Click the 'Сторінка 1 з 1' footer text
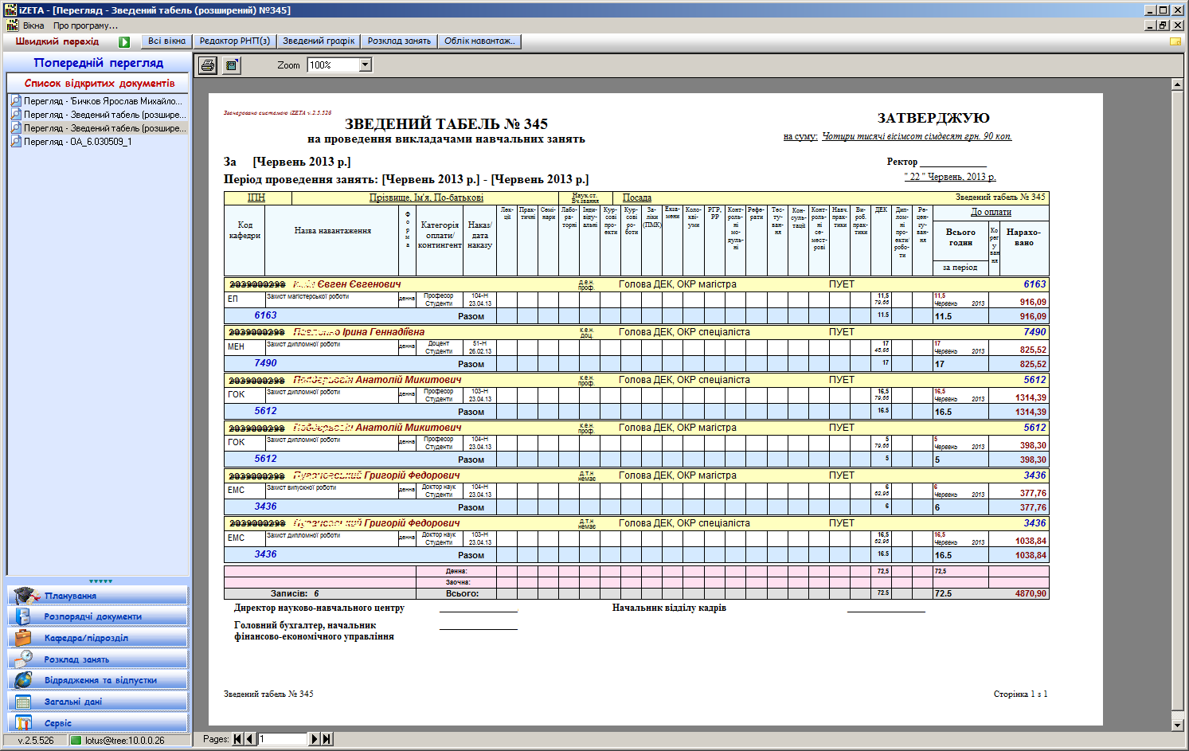The width and height of the screenshot is (1189, 751). tap(1020, 694)
